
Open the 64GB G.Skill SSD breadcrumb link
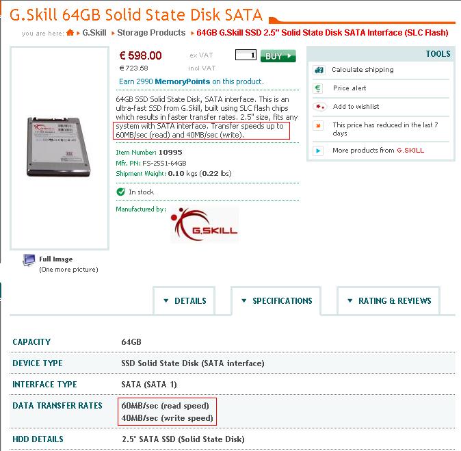click(322, 33)
